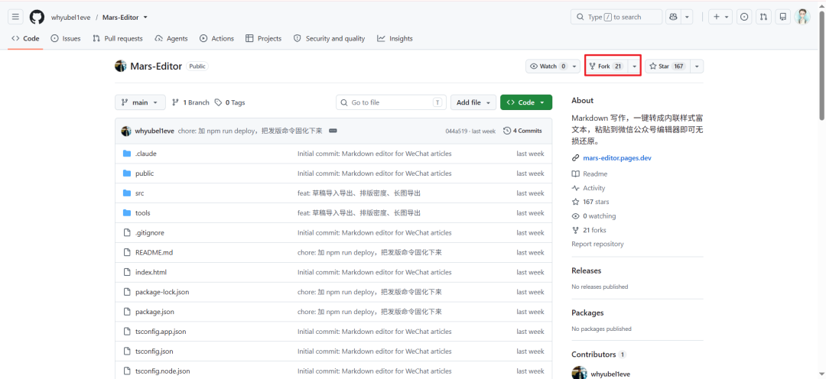Click the Type / to search box
826x379 pixels.
[616, 17]
